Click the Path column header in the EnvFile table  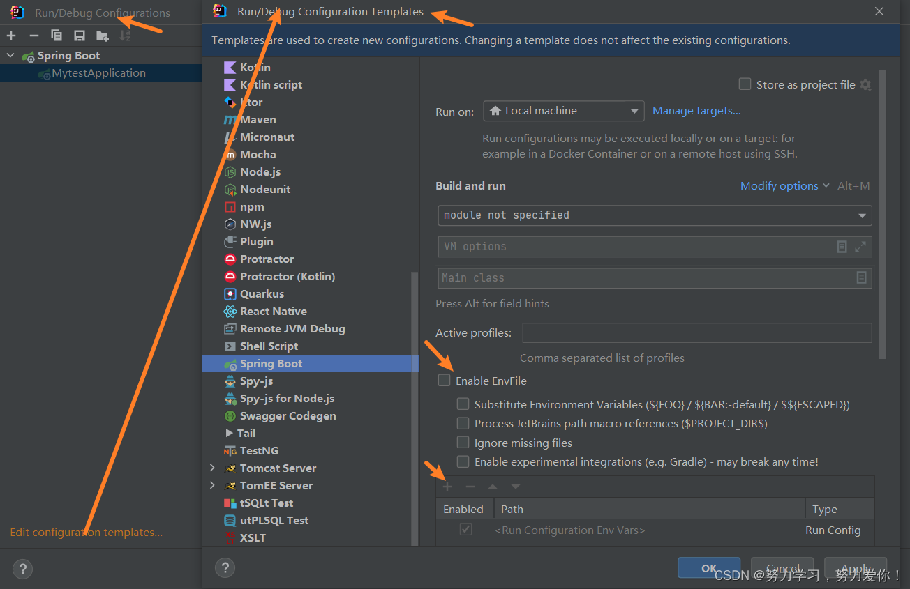click(650, 509)
